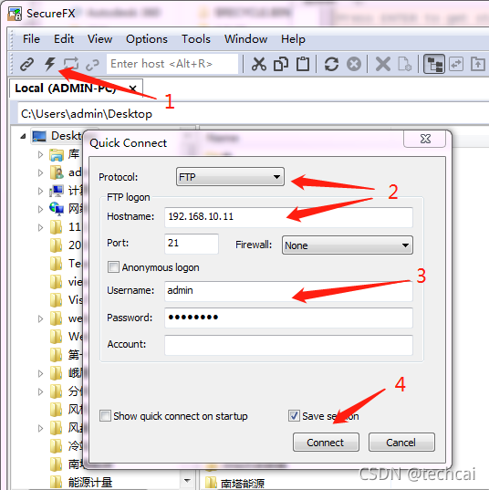Click the empty Account field

pyautogui.click(x=288, y=345)
